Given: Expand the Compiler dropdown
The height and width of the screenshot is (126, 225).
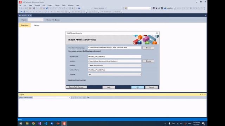Looking at the screenshot, I should (115, 74).
